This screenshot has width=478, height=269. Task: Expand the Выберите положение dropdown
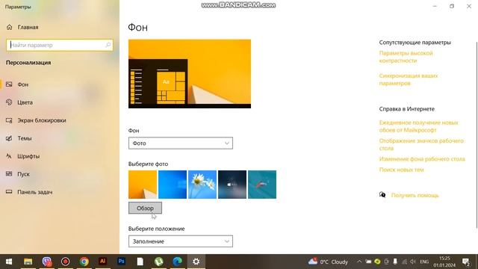pos(181,241)
